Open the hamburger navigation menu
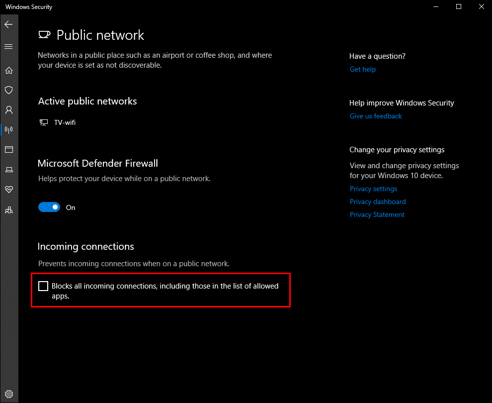 coord(8,47)
